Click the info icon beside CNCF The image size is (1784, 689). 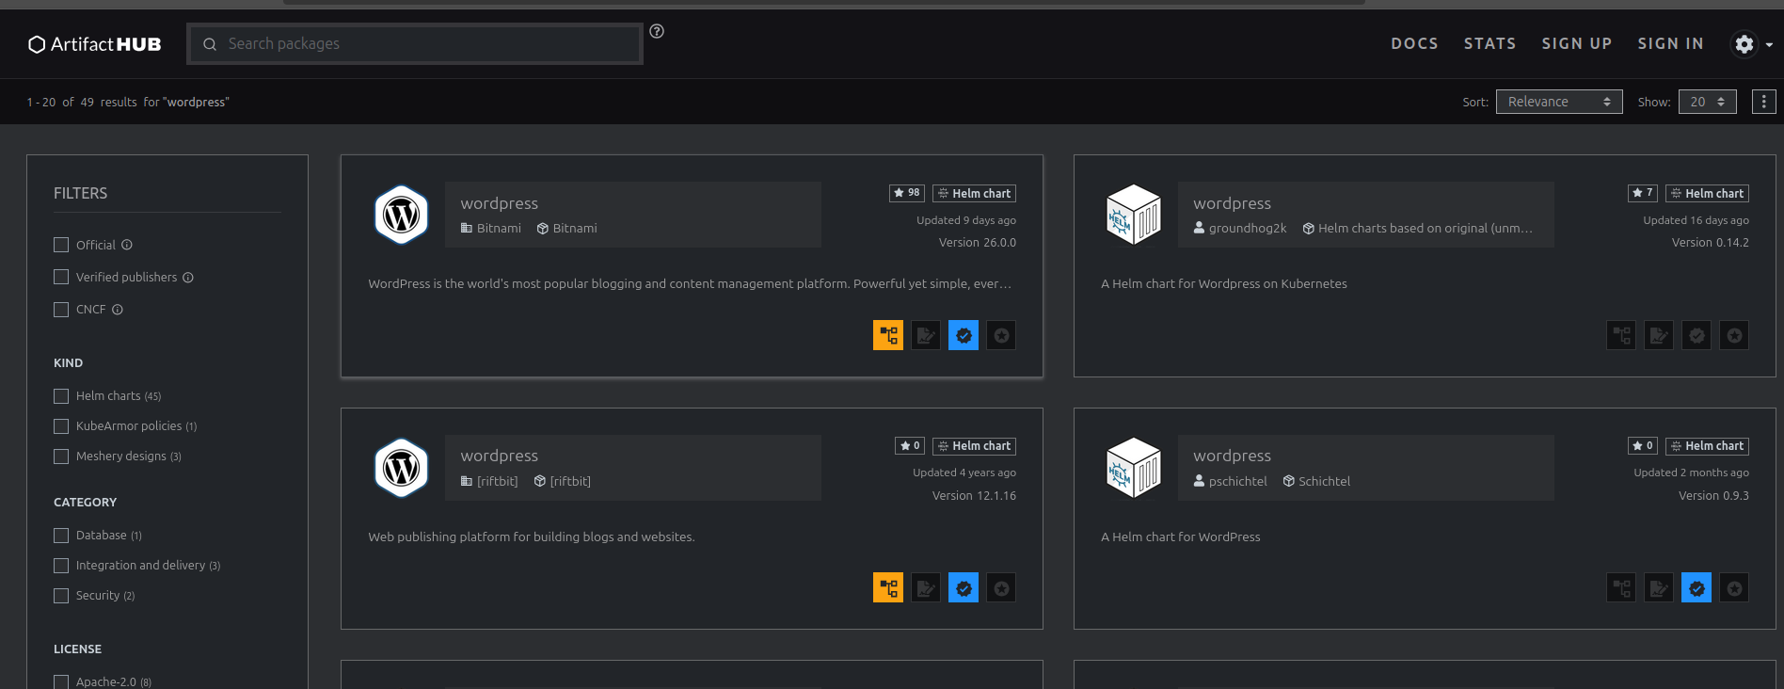pyautogui.click(x=118, y=310)
